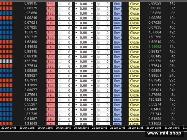Decrease lot arrow in 180.812 row

point(76,100)
